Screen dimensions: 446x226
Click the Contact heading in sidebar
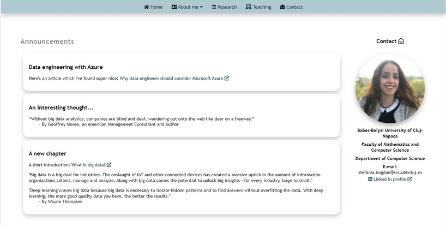[386, 41]
